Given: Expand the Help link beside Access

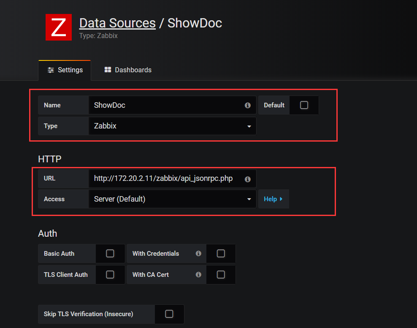Looking at the screenshot, I should tap(273, 199).
